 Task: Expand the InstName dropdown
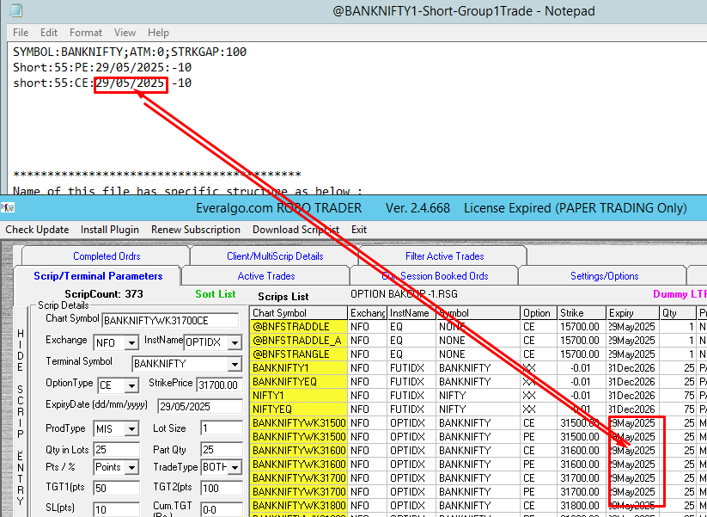point(235,343)
